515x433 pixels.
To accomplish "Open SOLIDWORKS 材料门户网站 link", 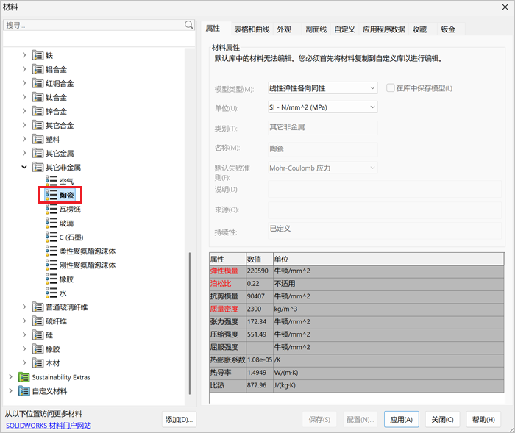I will tap(49, 426).
